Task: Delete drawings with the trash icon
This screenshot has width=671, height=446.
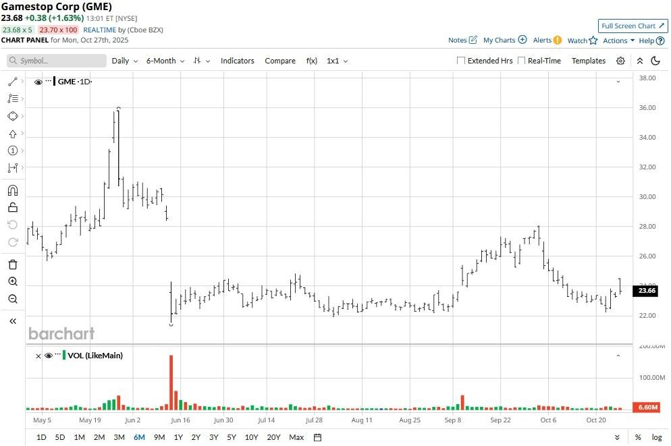Action: pyautogui.click(x=13, y=264)
